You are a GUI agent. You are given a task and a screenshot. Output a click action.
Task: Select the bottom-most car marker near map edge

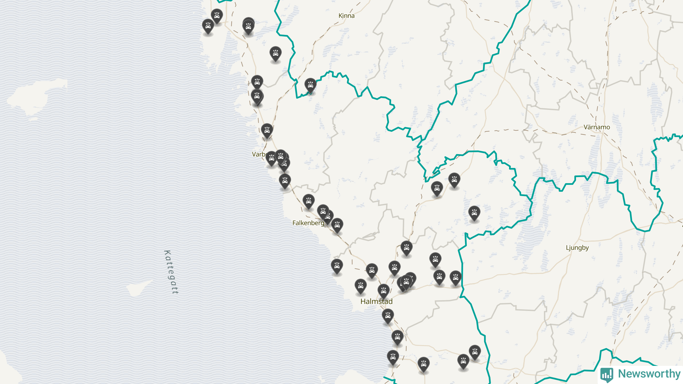(423, 365)
